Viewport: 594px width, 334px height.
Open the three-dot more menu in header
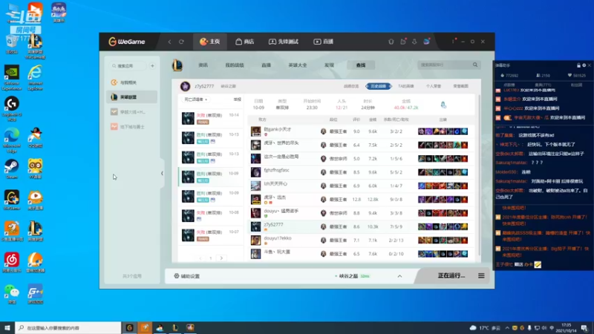click(453, 42)
